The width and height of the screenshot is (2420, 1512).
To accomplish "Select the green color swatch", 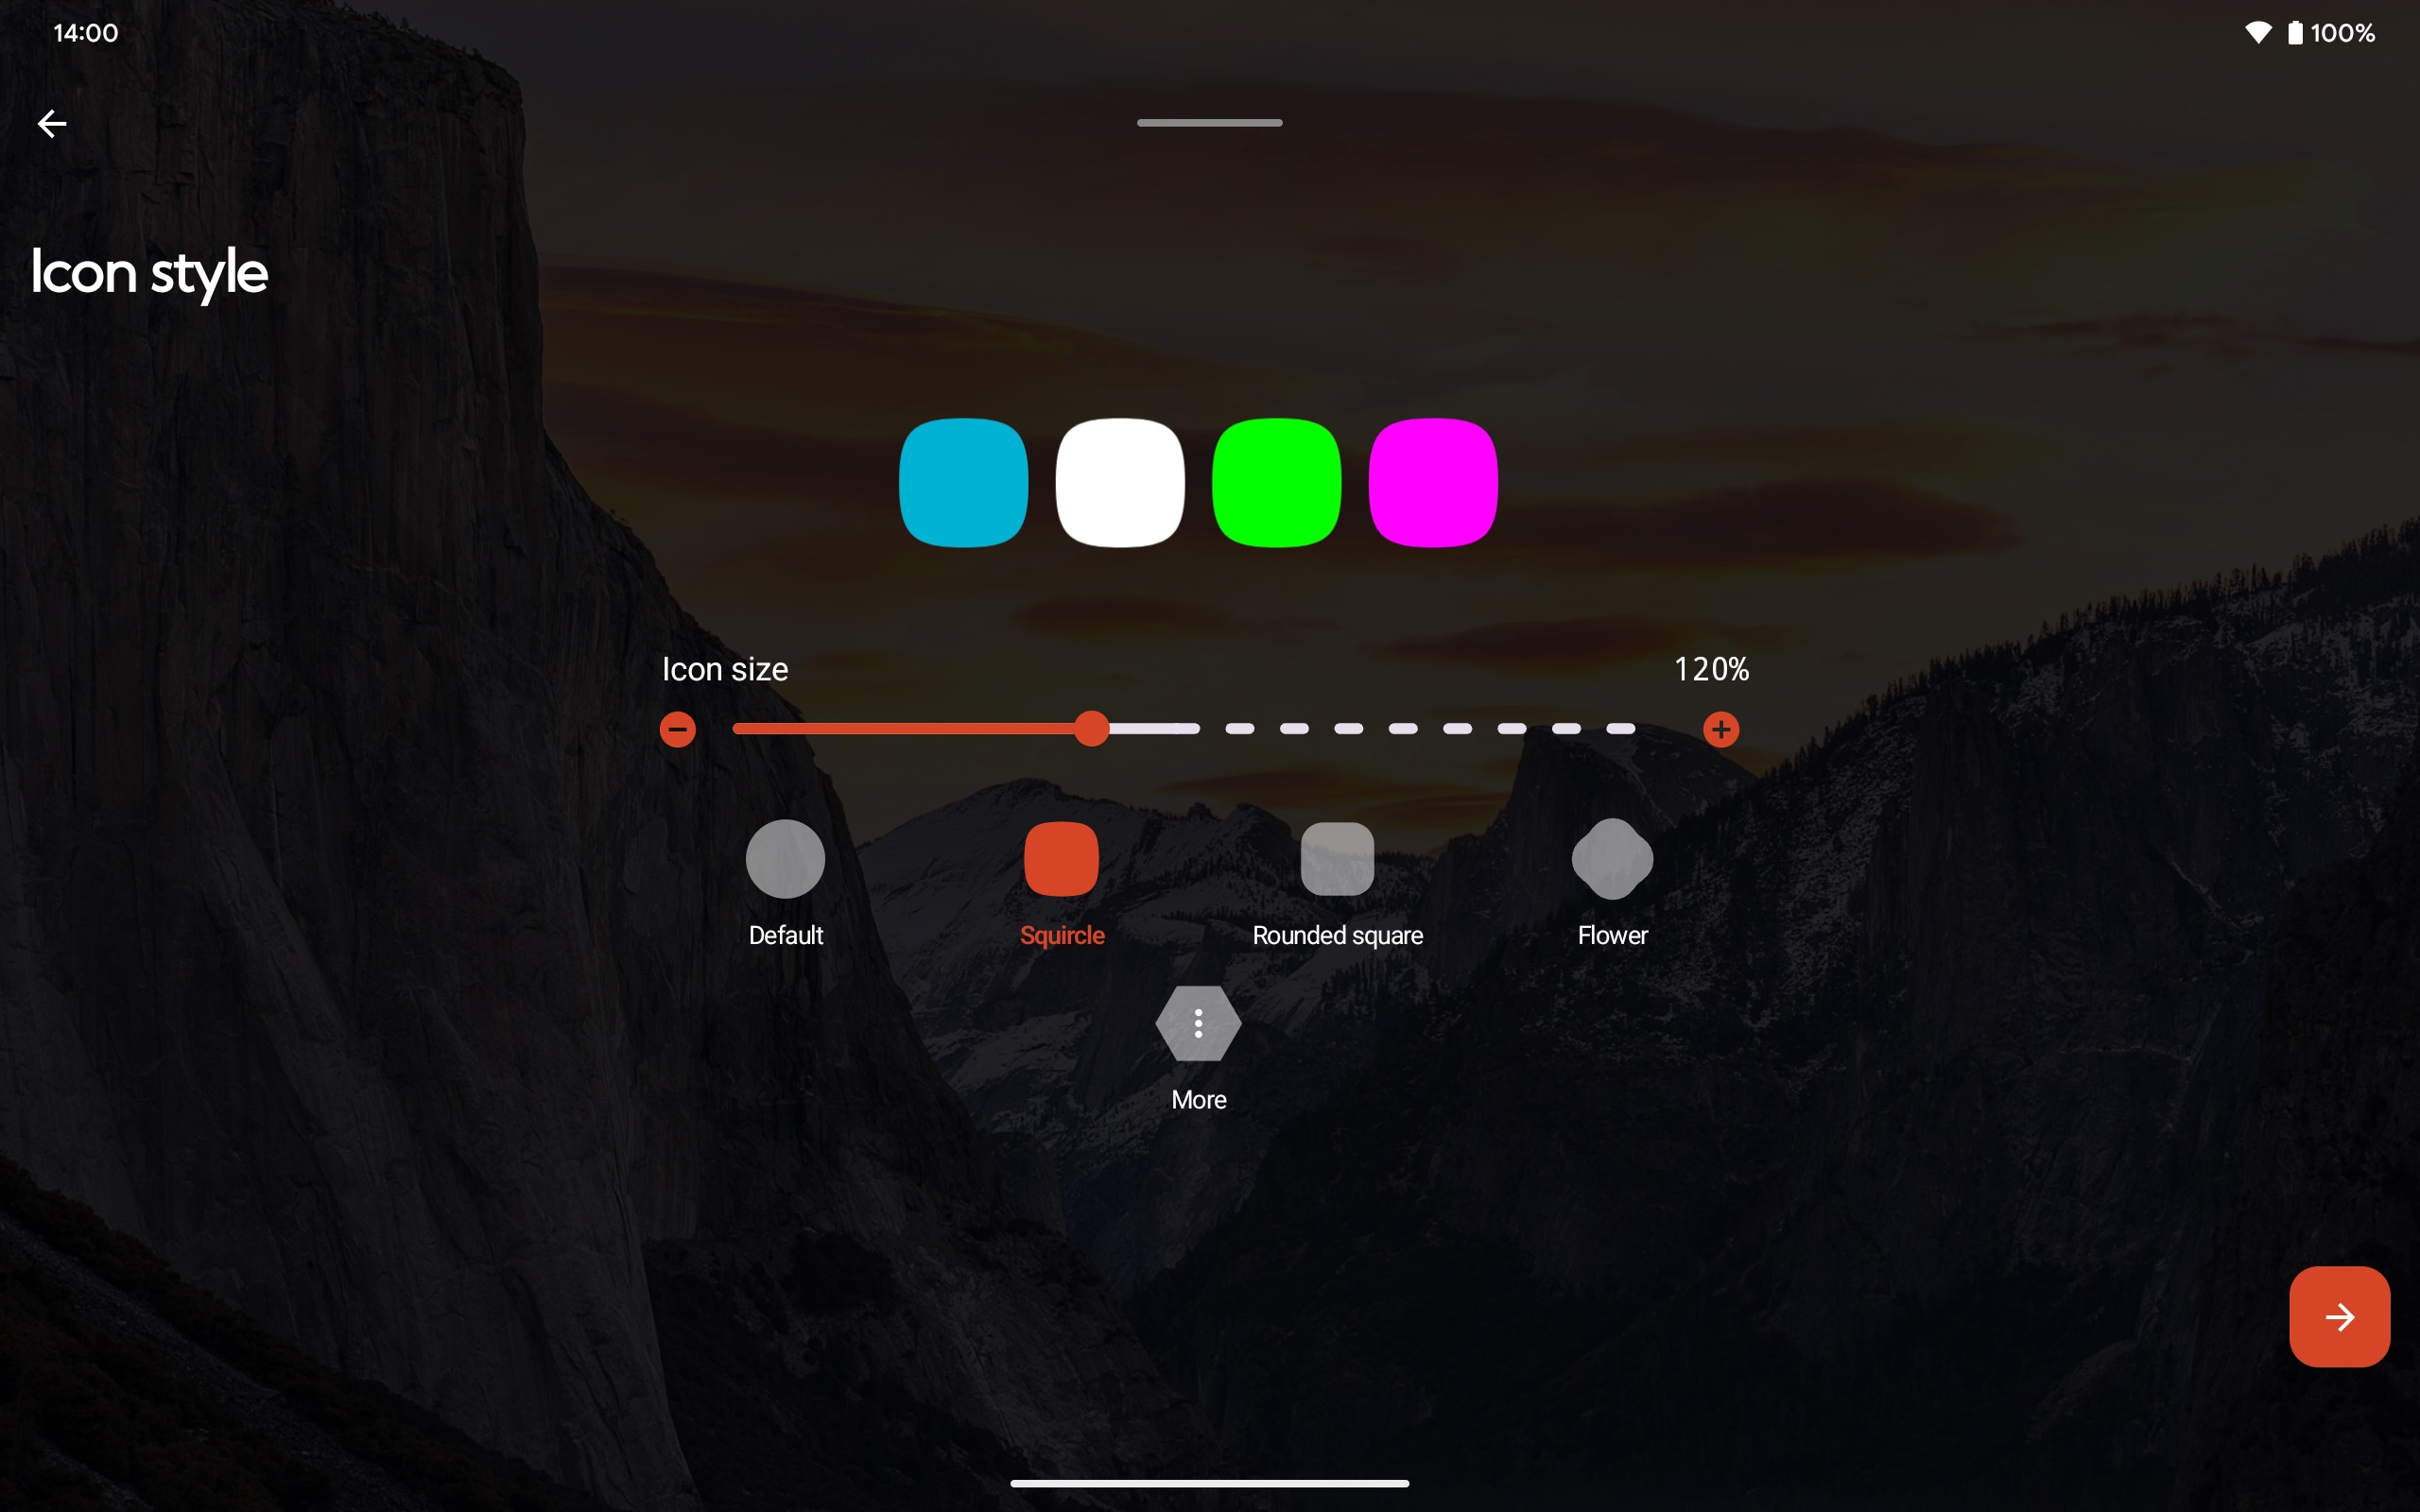I will 1275,483.
